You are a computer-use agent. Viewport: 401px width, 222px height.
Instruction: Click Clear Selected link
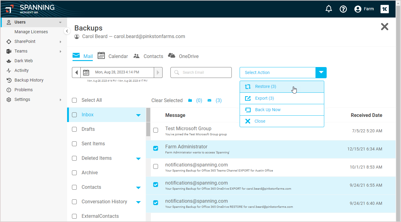(167, 100)
